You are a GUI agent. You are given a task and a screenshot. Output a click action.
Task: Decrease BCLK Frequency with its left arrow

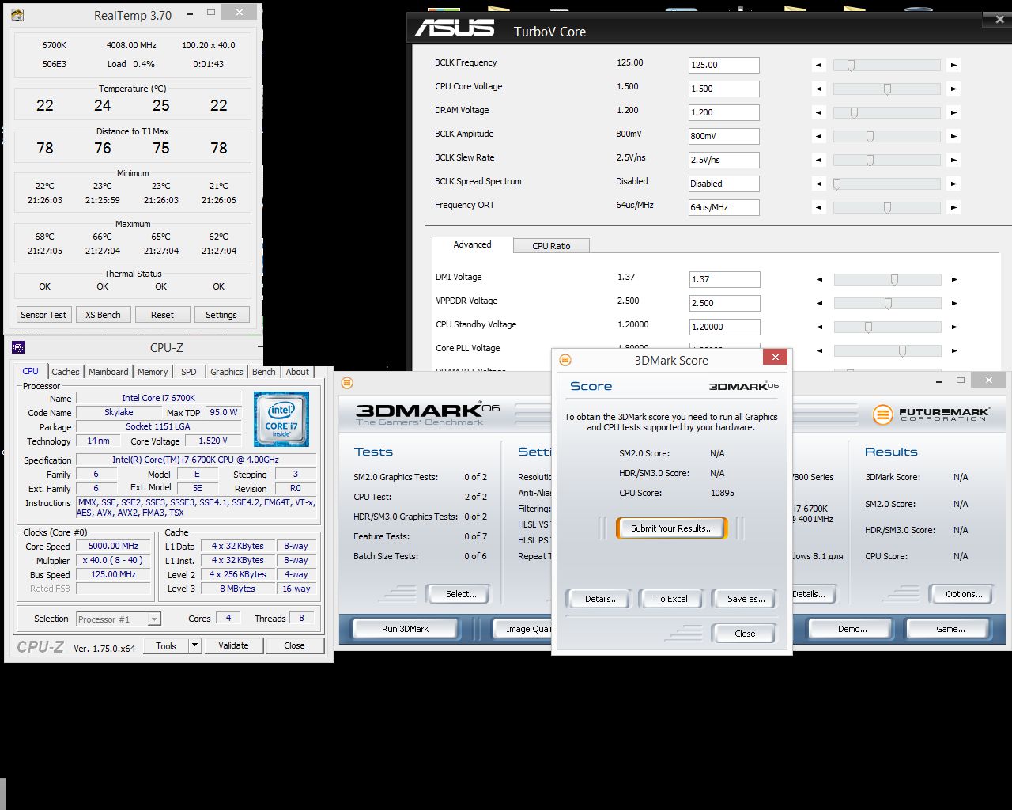tap(818, 66)
